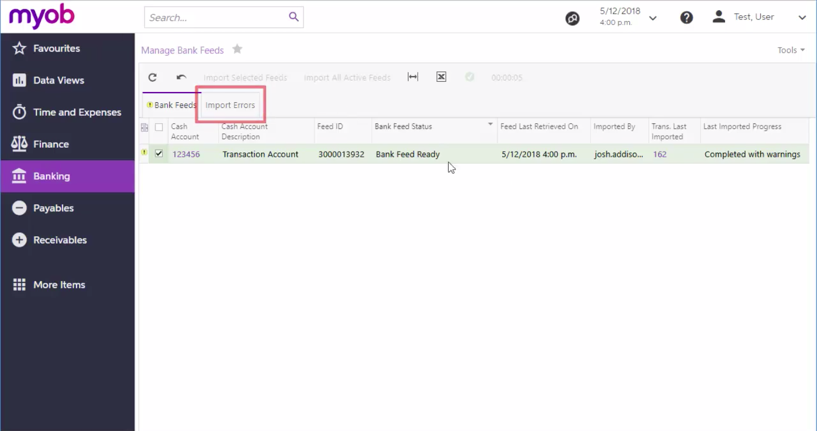
Task: Click the search magnifier icon
Action: click(x=293, y=17)
